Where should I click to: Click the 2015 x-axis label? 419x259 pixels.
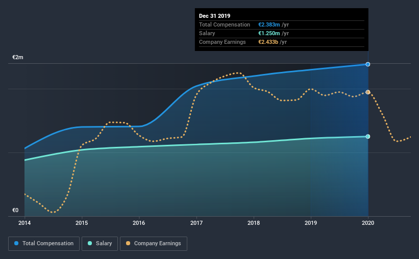pyautogui.click(x=82, y=223)
